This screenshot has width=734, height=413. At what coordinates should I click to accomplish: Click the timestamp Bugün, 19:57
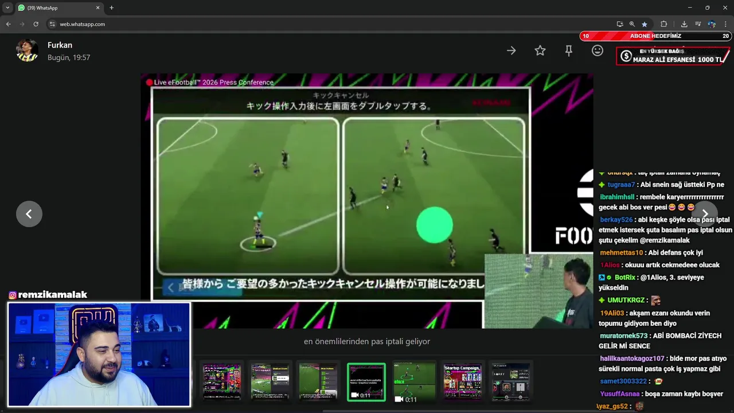click(x=69, y=57)
